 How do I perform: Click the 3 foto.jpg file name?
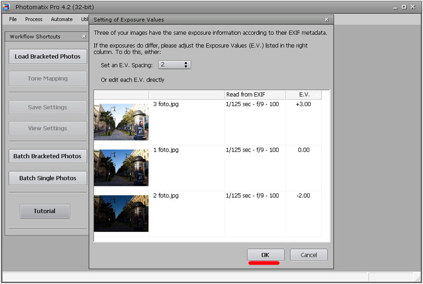tap(165, 104)
